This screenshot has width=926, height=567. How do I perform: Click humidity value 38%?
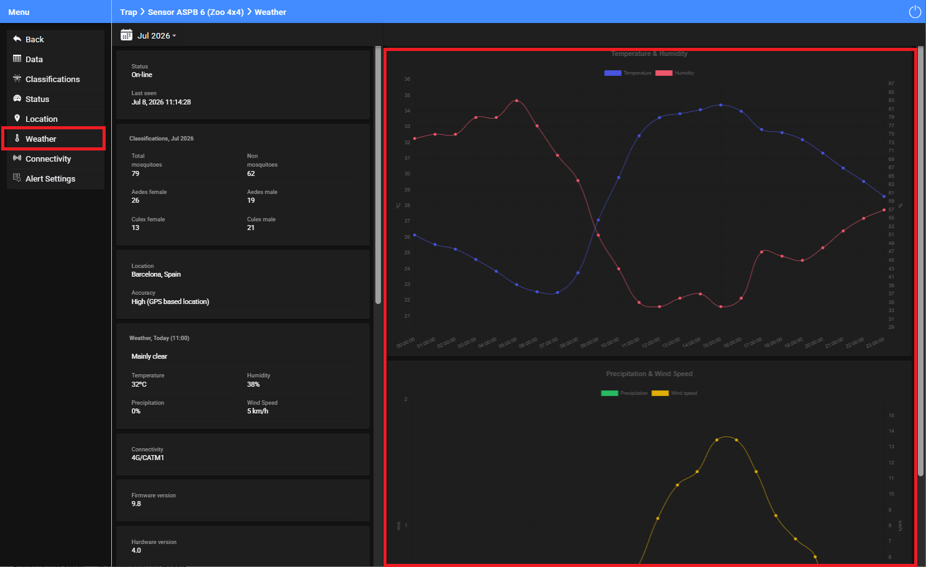pos(254,384)
